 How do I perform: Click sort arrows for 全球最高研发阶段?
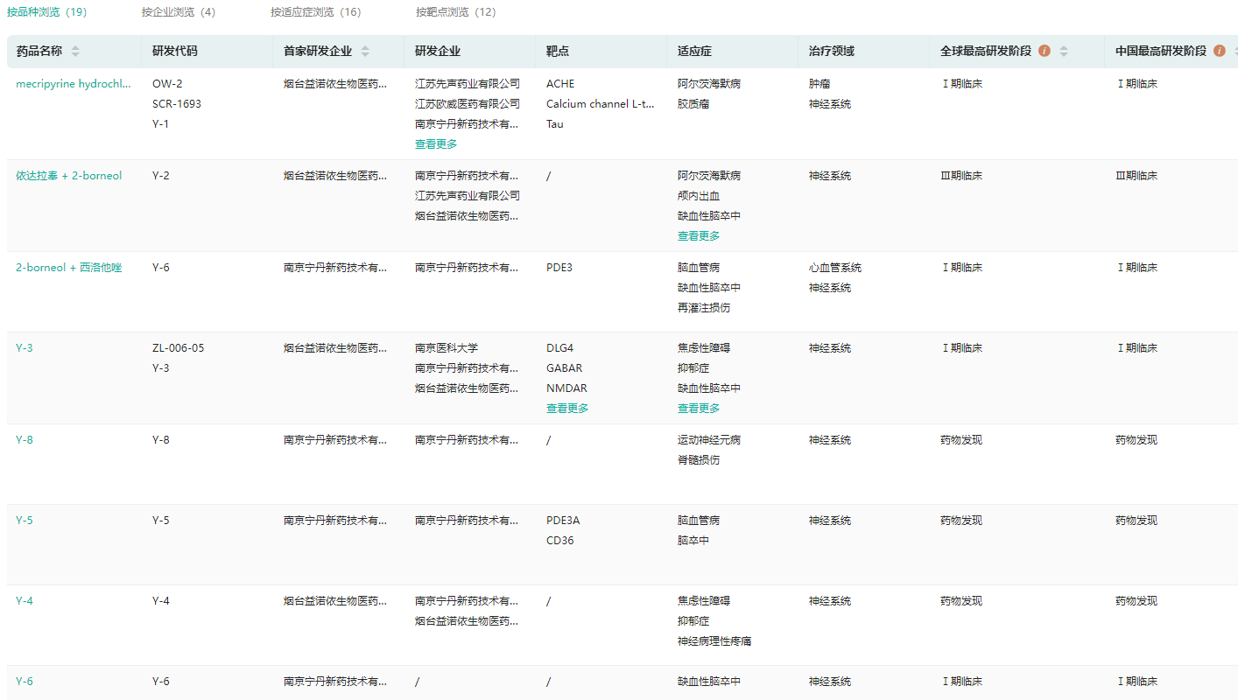(x=1064, y=52)
